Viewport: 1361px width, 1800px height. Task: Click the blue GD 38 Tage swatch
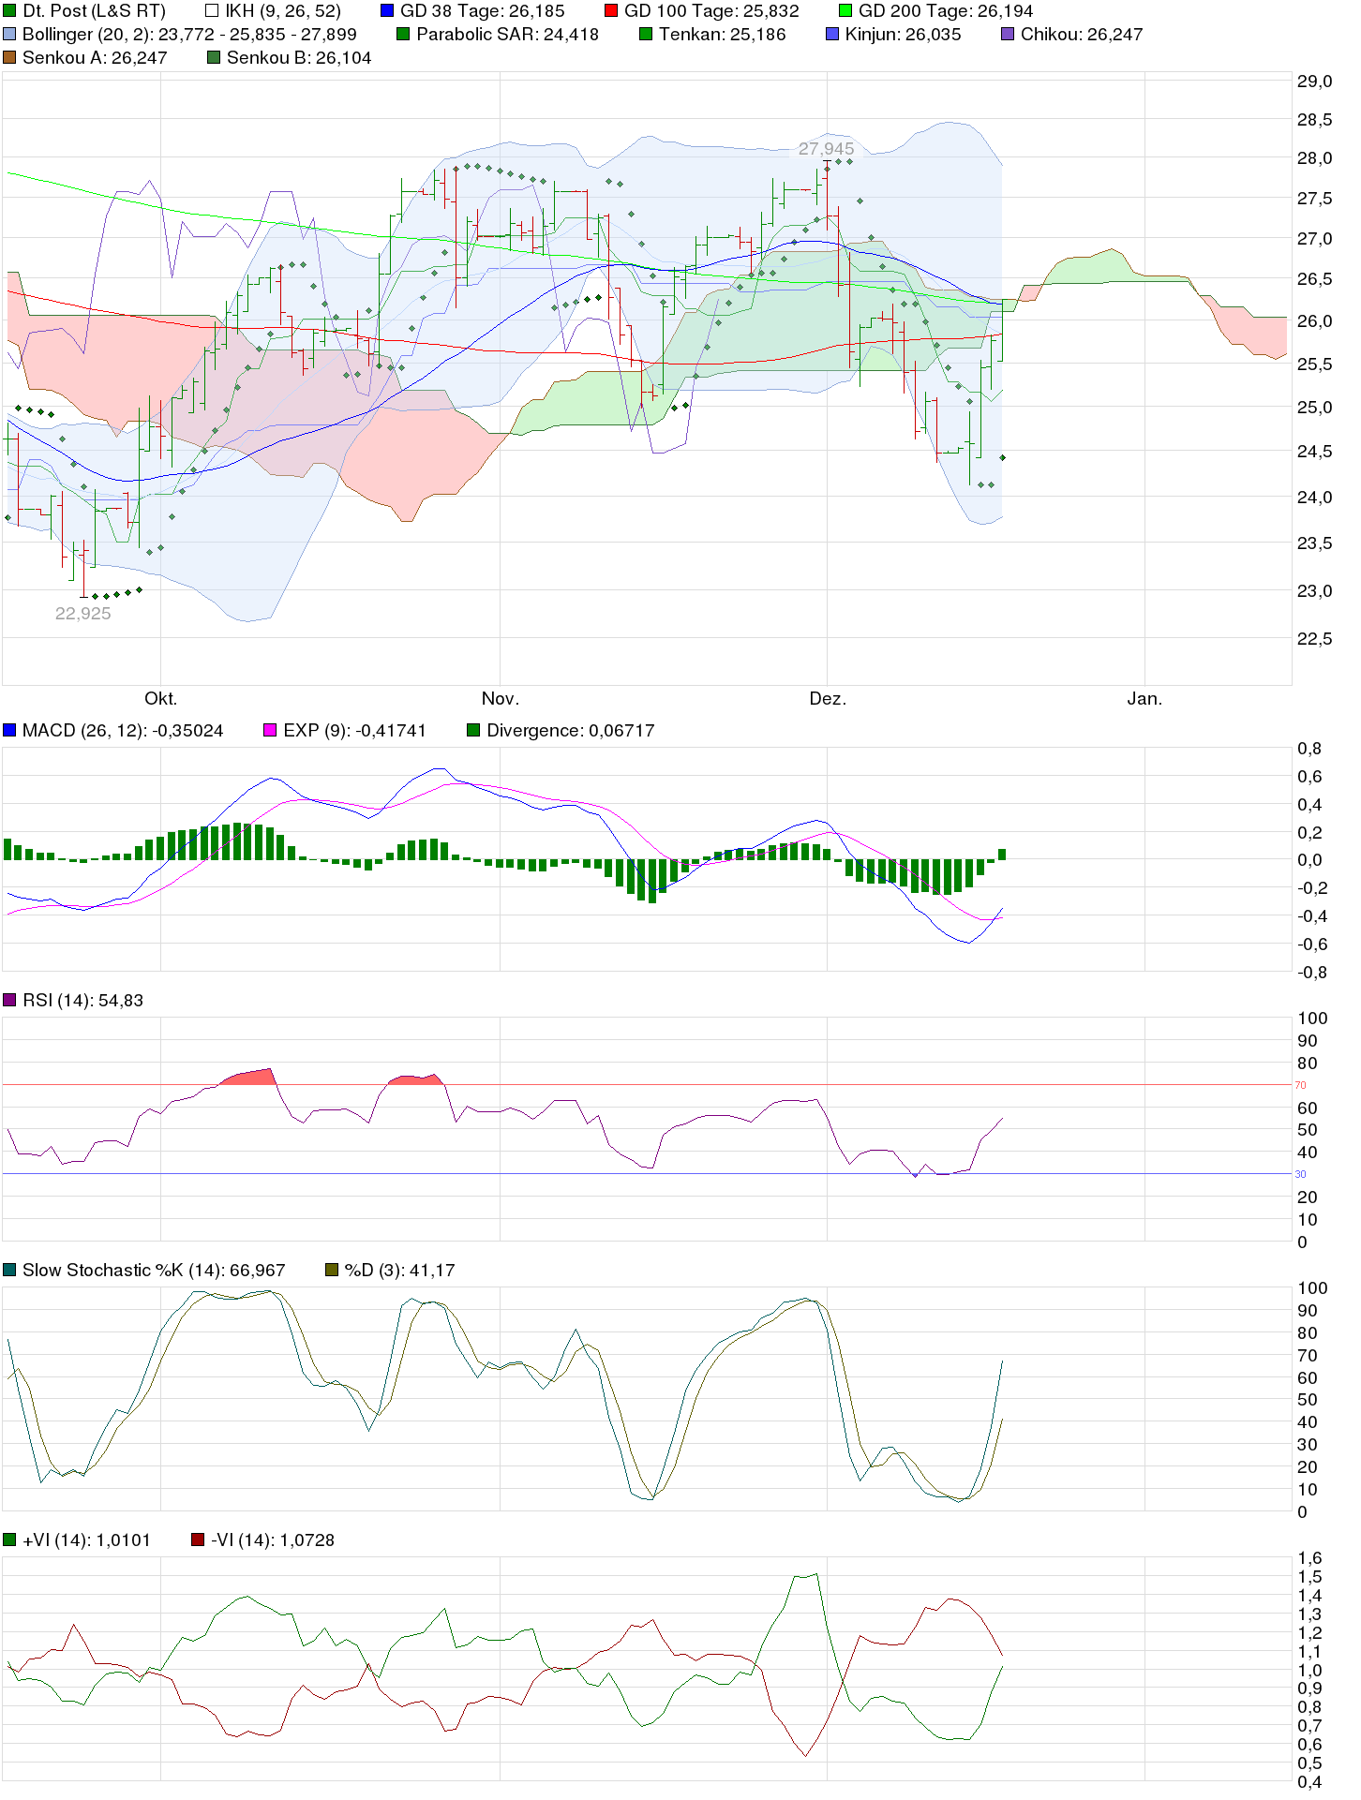387,11
